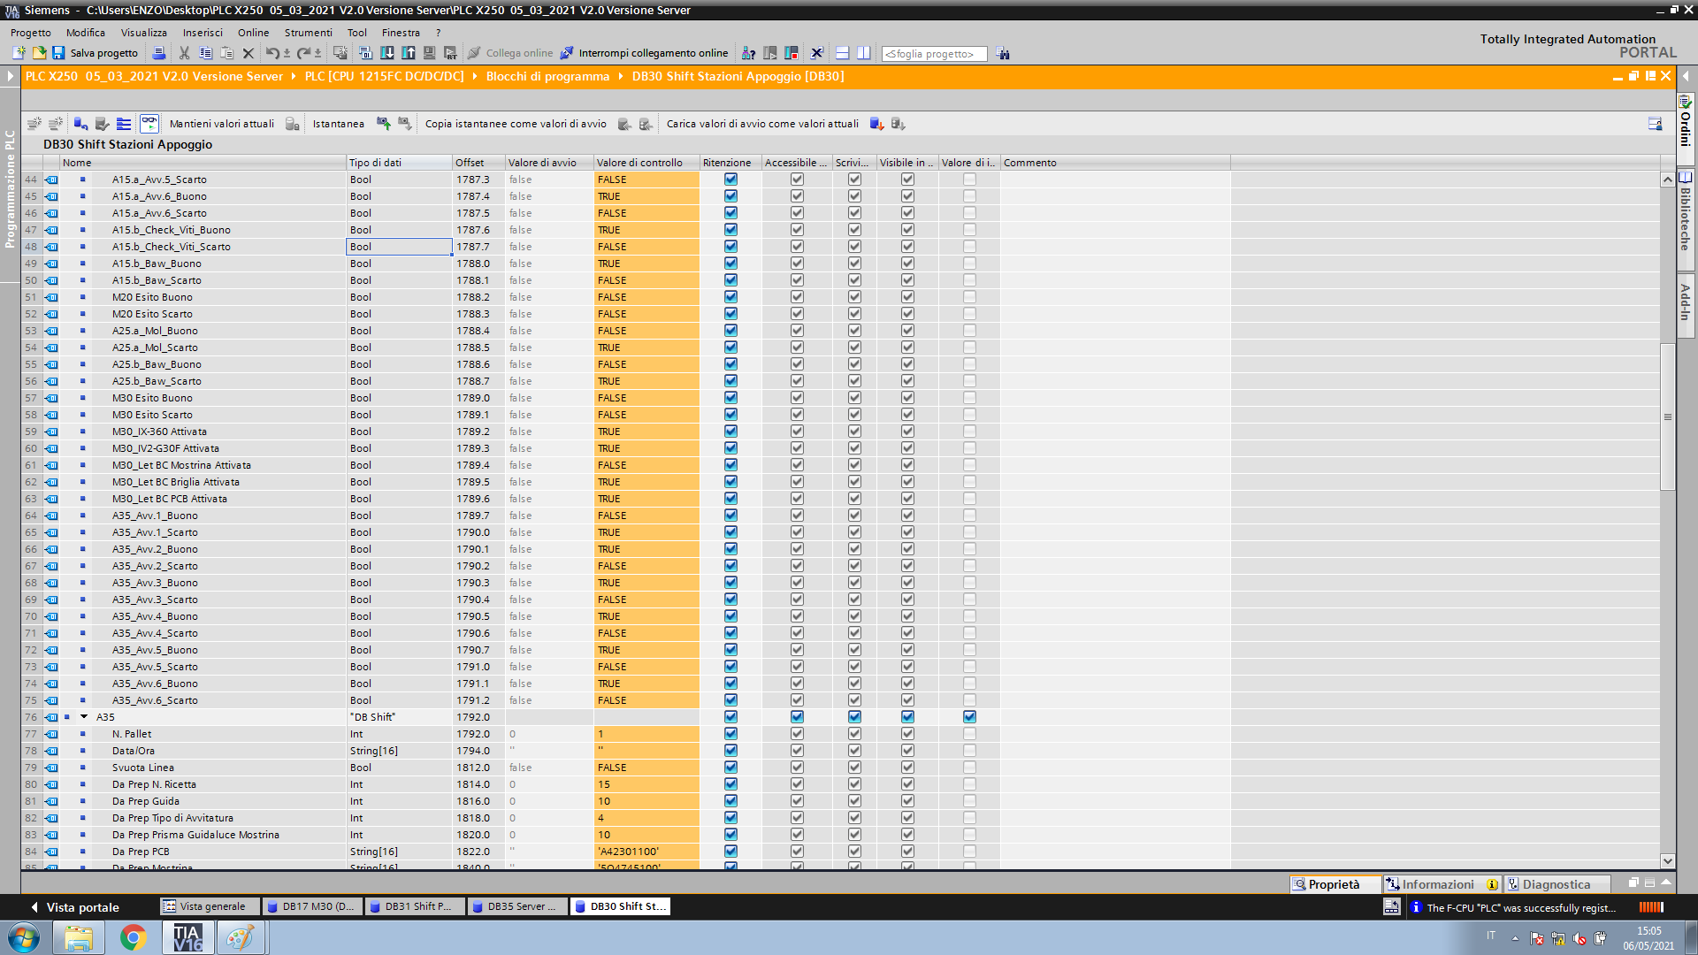The height and width of the screenshot is (955, 1698).
Task: Click Vista portale link
Action: (x=74, y=907)
